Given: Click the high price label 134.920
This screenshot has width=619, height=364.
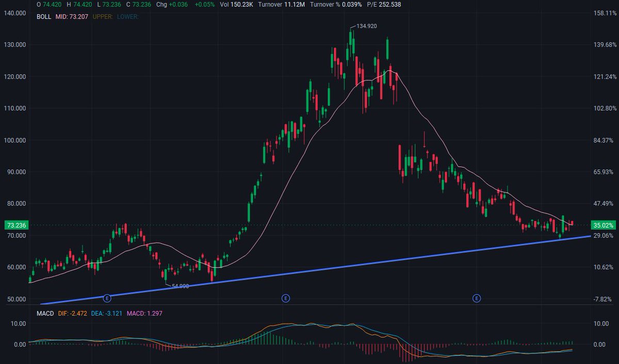Looking at the screenshot, I should (367, 25).
